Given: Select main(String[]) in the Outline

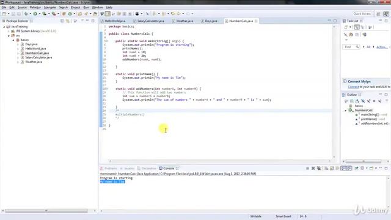Looking at the screenshot, I should [370, 115].
